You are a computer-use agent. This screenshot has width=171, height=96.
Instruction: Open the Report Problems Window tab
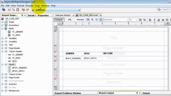68,93
